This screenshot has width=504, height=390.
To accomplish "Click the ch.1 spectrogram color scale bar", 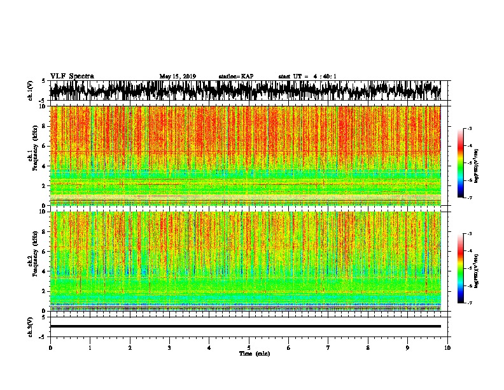I will [x=460, y=163].
